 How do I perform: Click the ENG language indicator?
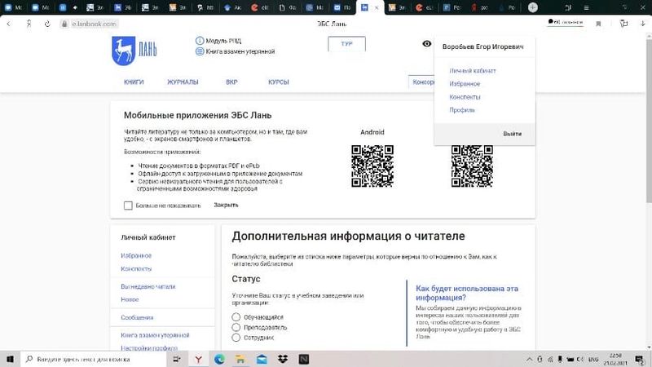pyautogui.click(x=593, y=359)
